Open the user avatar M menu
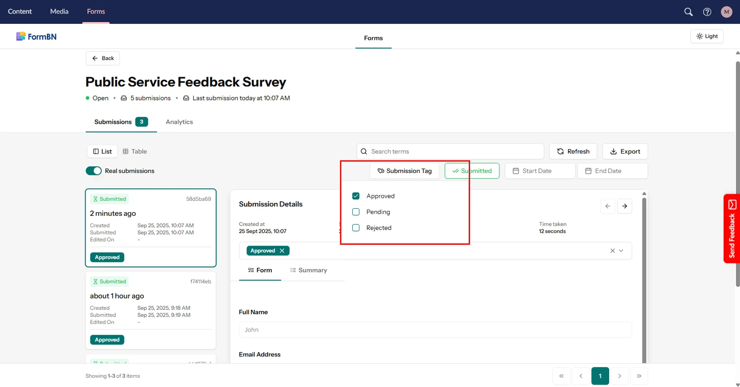740x387 pixels. (x=726, y=12)
